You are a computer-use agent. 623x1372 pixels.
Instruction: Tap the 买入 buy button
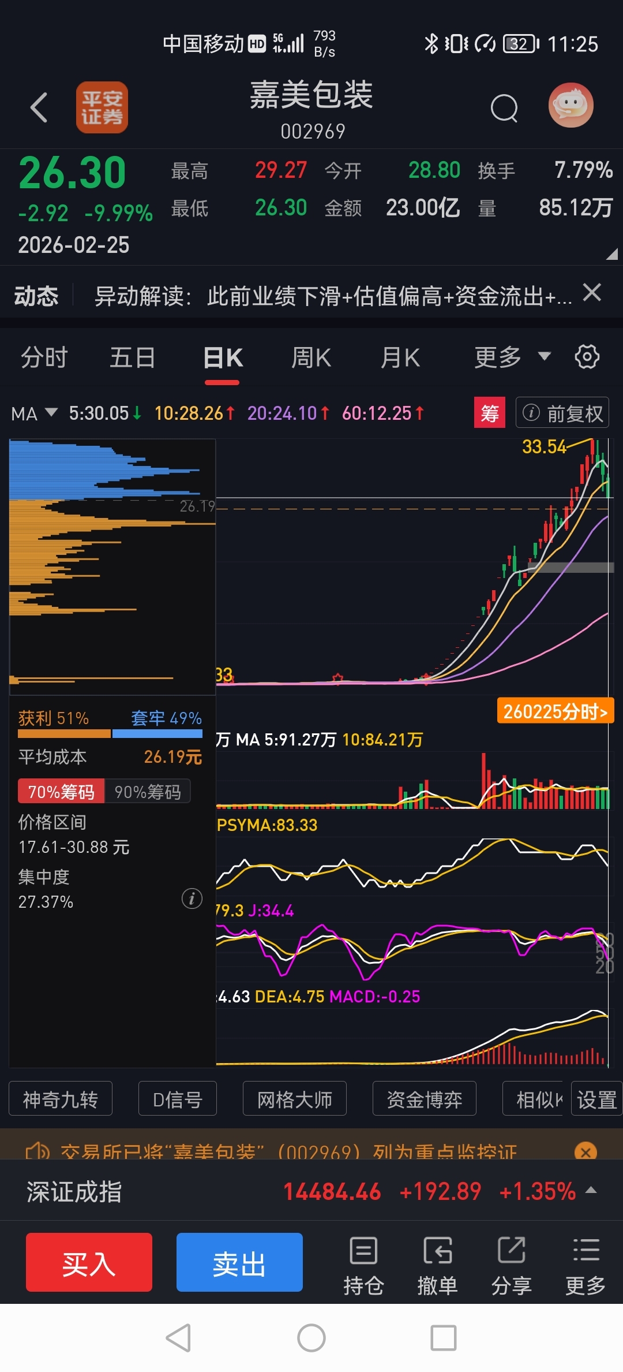coord(89,1262)
